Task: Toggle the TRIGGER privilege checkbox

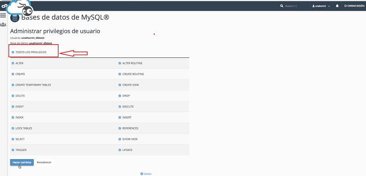Action: coord(13,150)
